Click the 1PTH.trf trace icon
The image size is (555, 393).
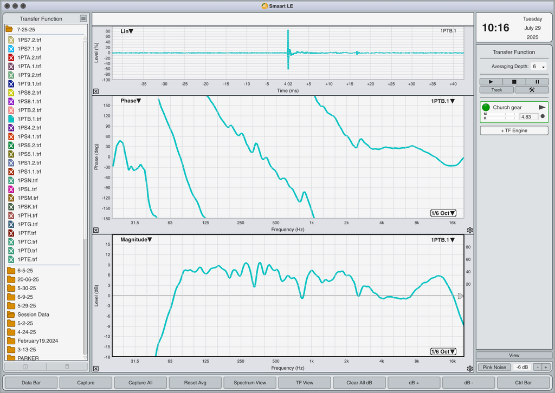point(11,215)
